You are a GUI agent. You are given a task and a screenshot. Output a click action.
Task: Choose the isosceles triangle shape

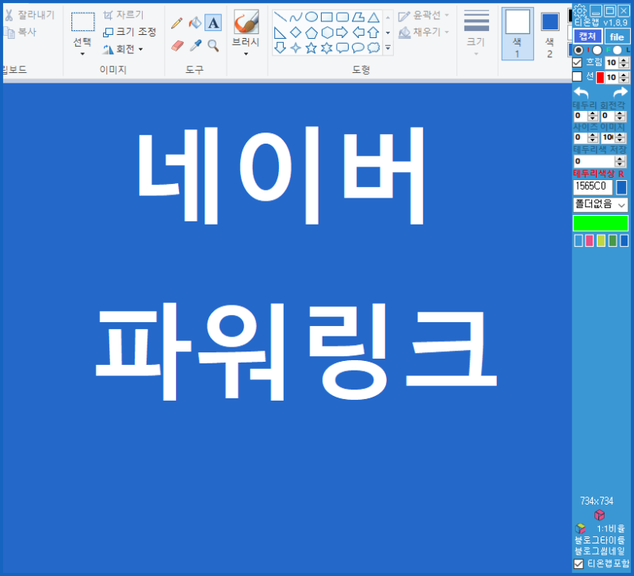373,17
